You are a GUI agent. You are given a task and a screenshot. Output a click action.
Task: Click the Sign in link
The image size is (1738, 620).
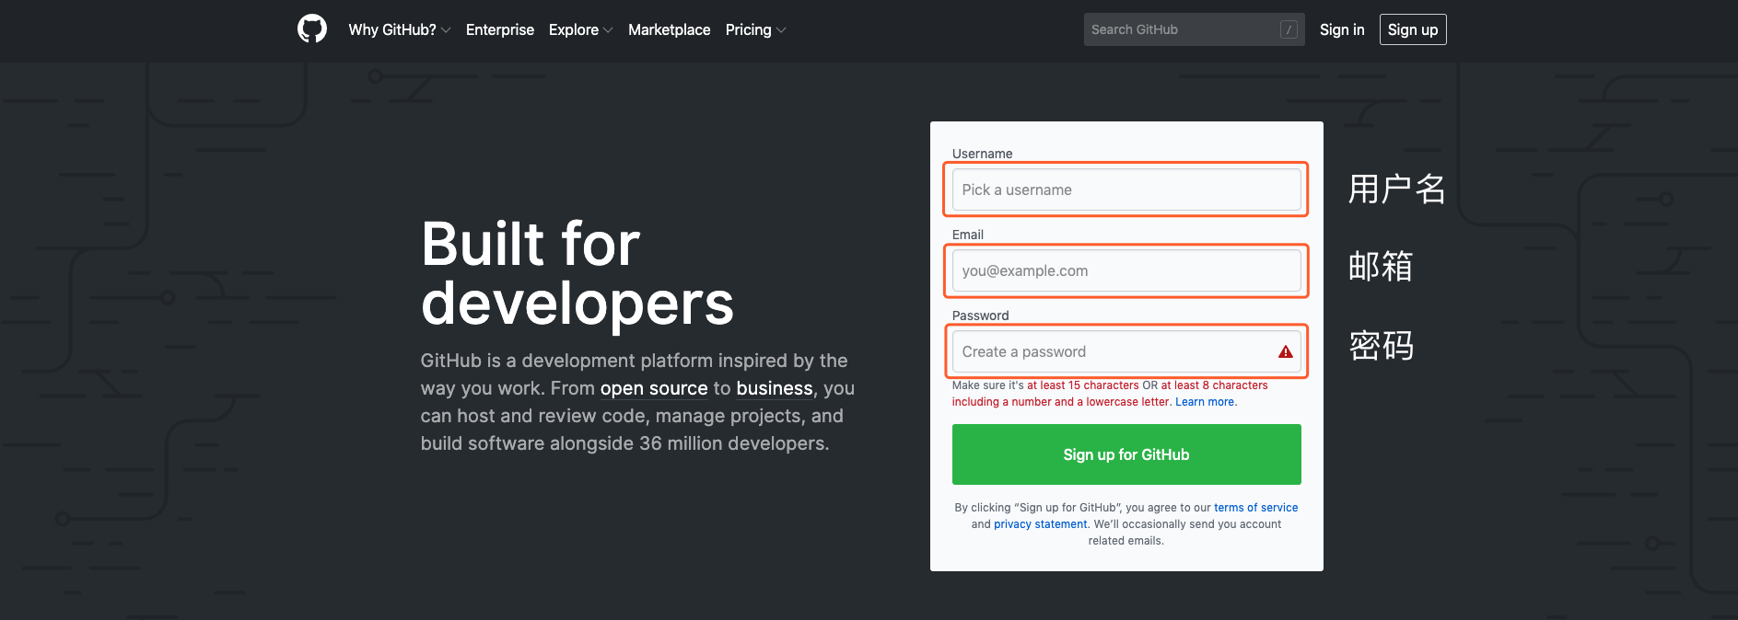[1342, 29]
